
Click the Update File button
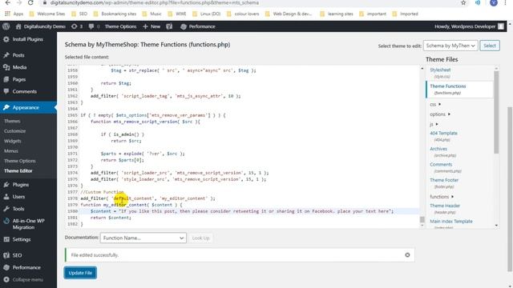[80, 273]
